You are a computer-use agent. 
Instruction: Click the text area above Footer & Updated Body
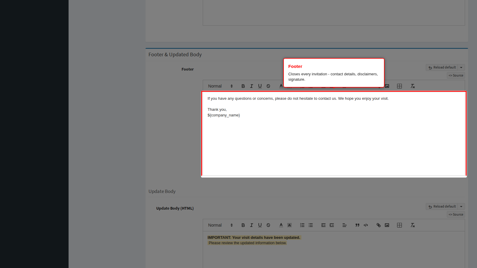334,13
